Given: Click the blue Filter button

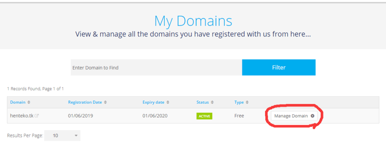Looking at the screenshot, I should (x=279, y=67).
